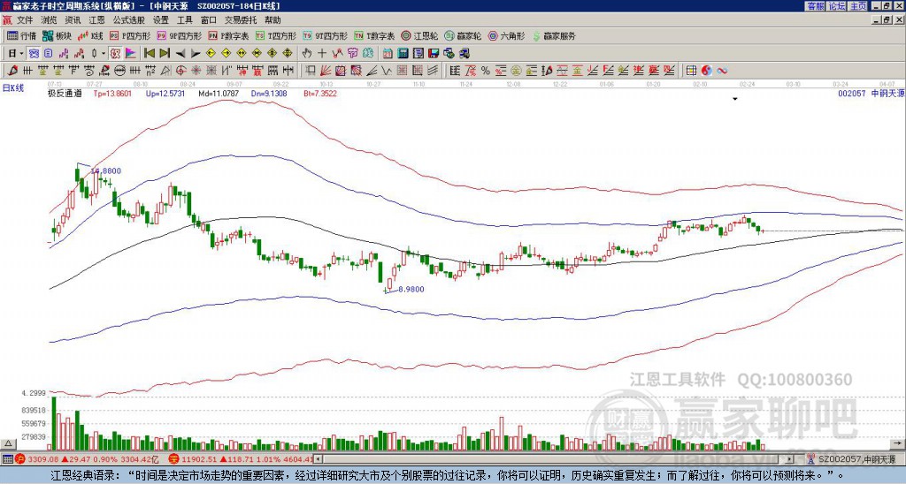Jump to last bar icon
Image resolution: width=906 pixels, height=484 pixels.
165,54
